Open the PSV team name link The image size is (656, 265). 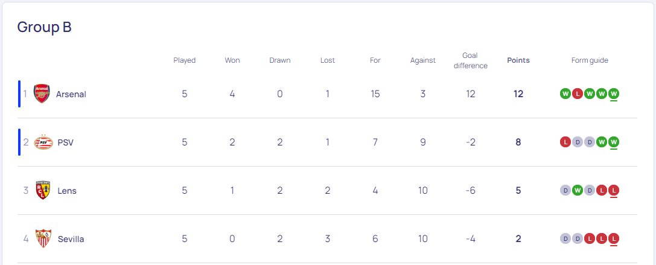pyautogui.click(x=66, y=142)
